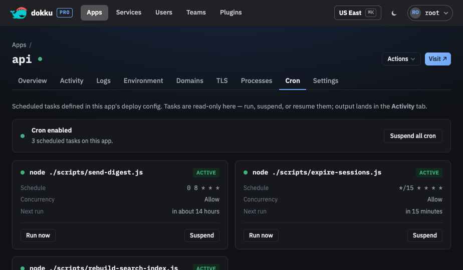This screenshot has height=270, width=463.
Task: Toggle dark mode moon icon
Action: 394,13
